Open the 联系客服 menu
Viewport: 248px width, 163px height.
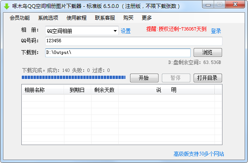click(x=105, y=18)
